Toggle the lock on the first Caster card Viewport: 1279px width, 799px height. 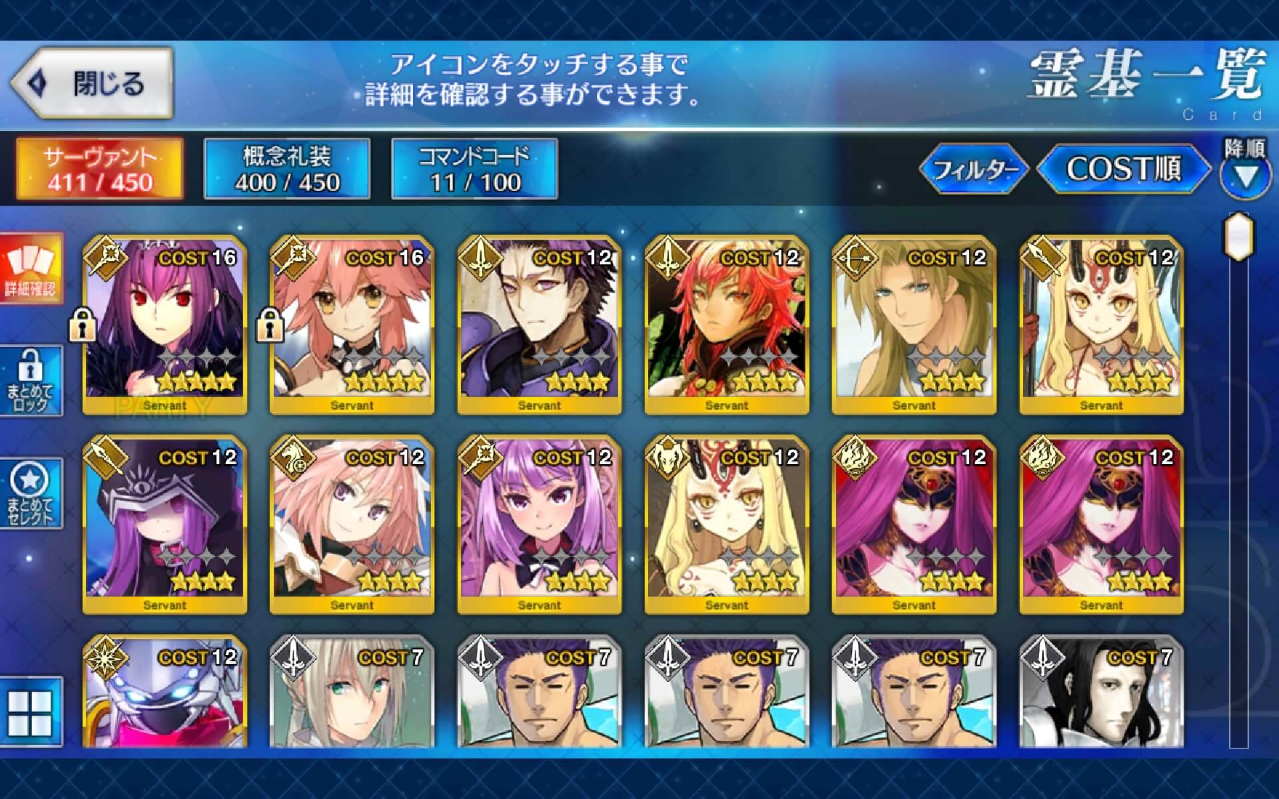click(x=83, y=326)
